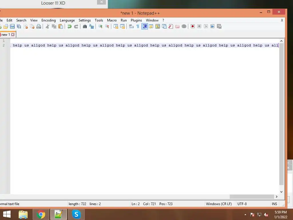Open the Encoding menu
The width and height of the screenshot is (293, 220).
[49, 20]
